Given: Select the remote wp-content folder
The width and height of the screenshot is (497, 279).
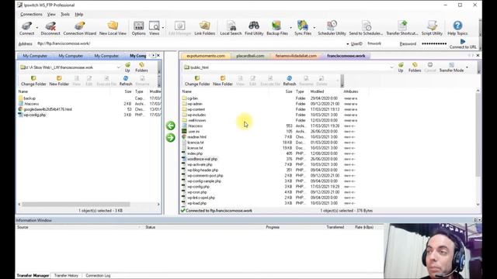Looking at the screenshot, I should (x=196, y=109).
